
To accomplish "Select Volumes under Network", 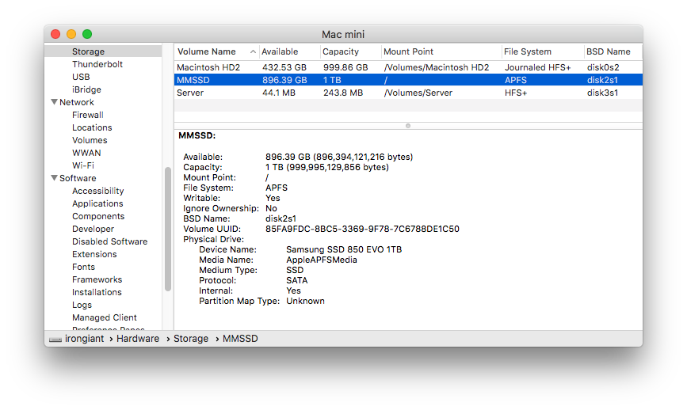I will click(90, 140).
